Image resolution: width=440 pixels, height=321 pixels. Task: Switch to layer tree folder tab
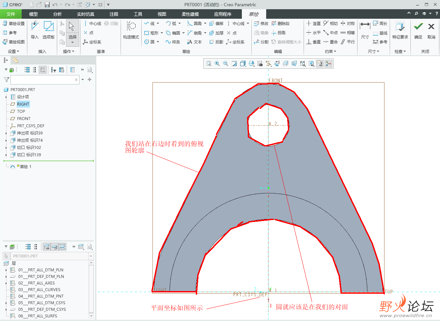pyautogui.click(x=15, y=60)
